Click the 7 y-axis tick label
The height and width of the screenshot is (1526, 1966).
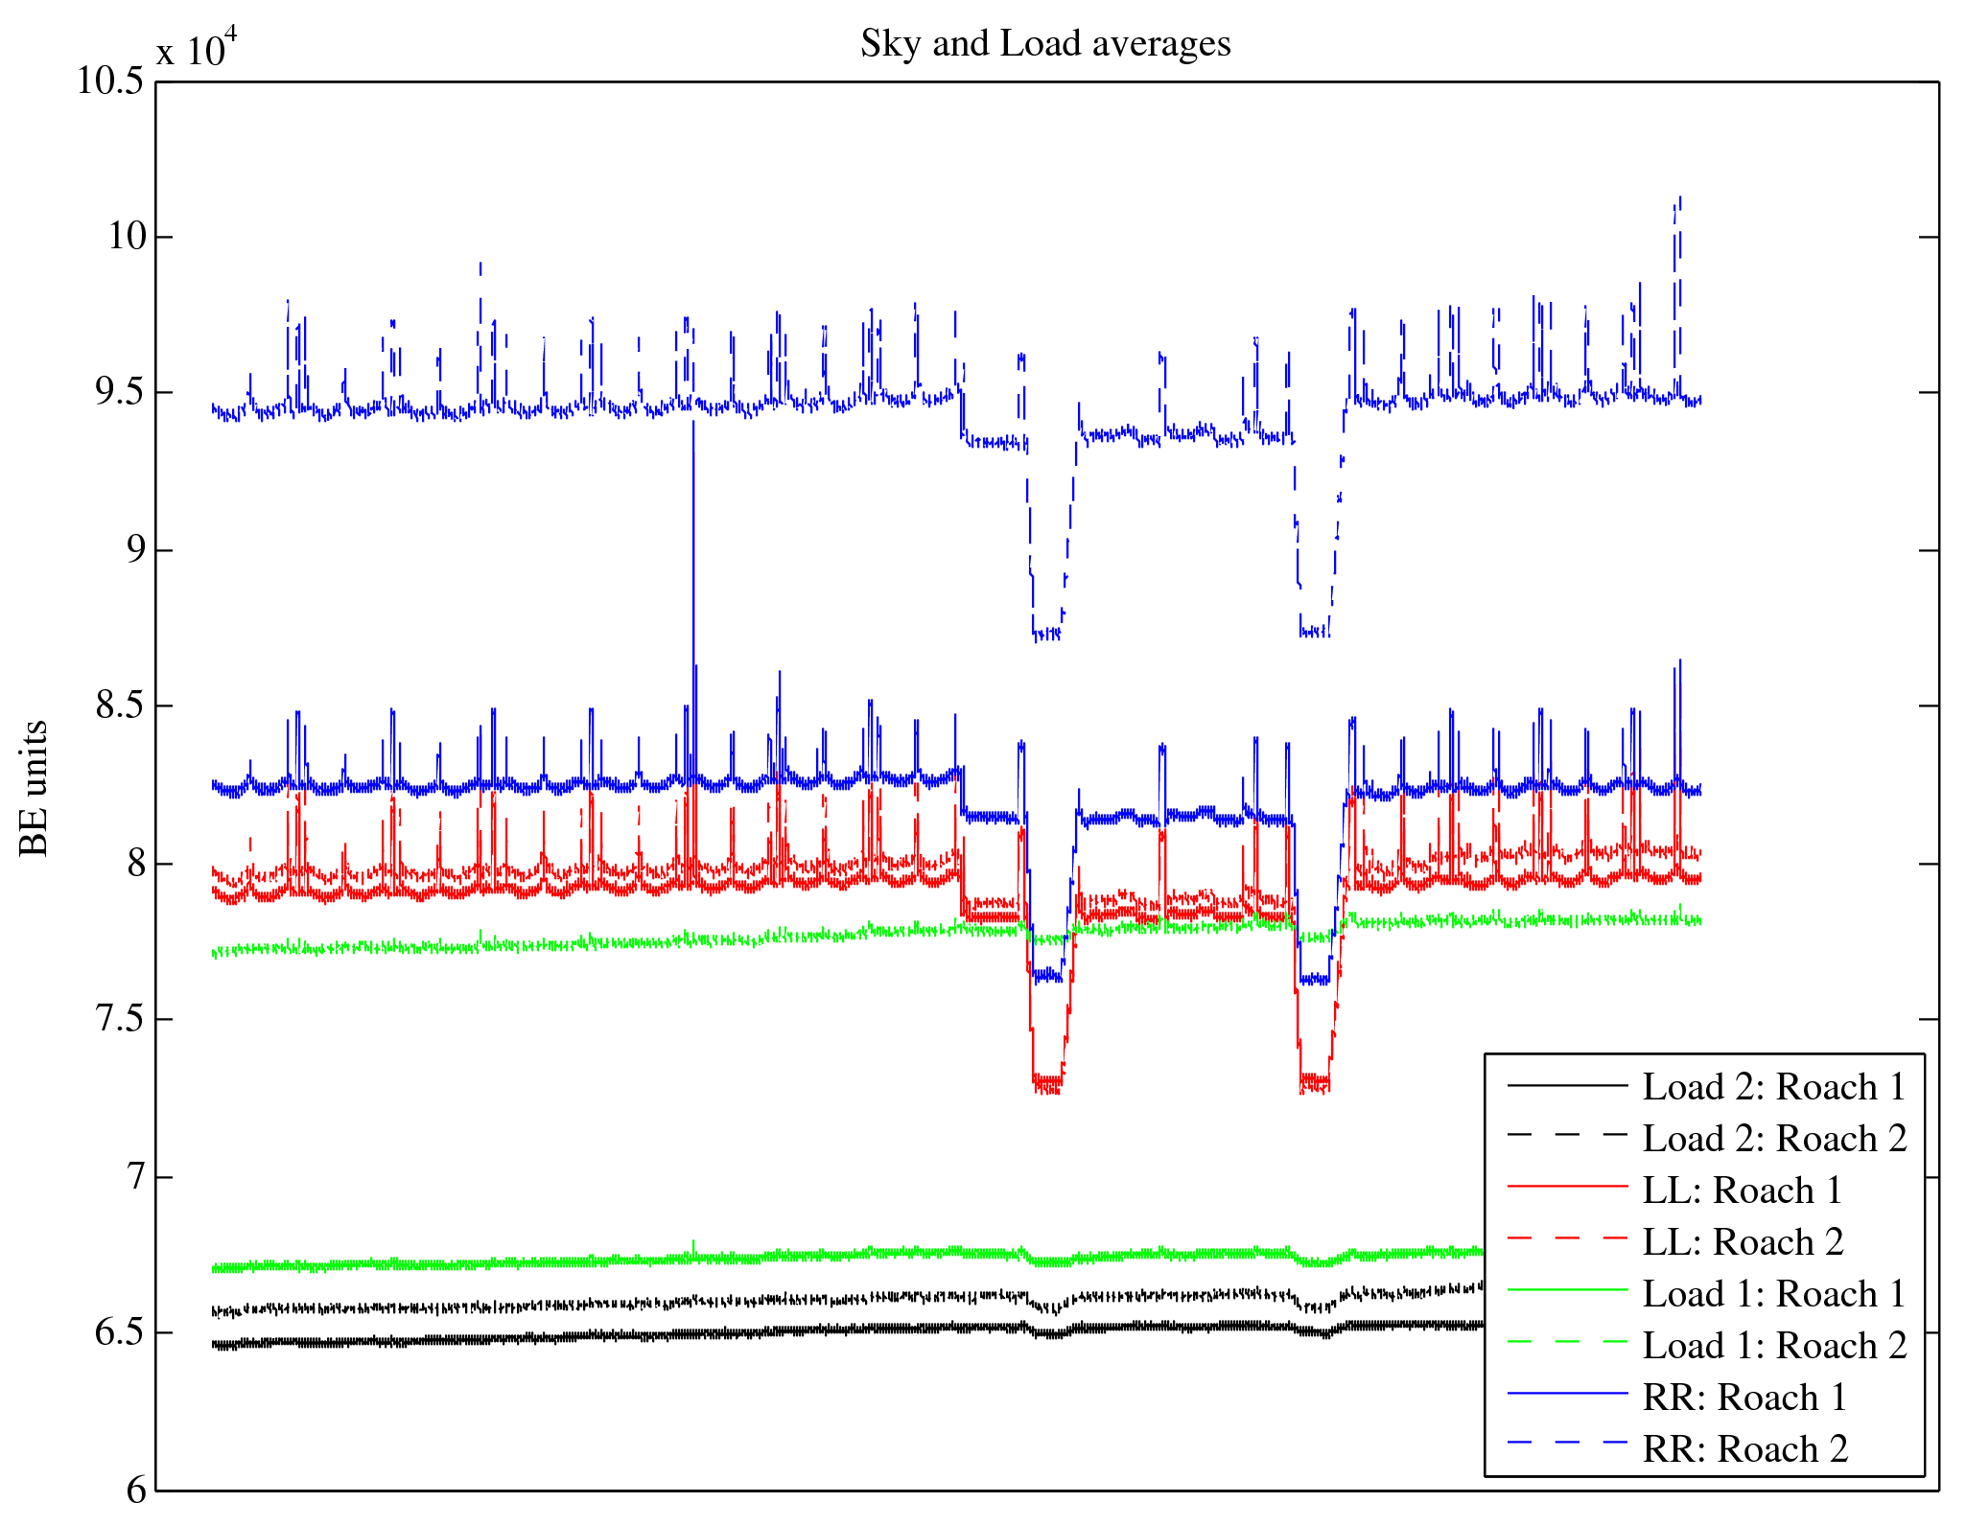pyautogui.click(x=135, y=1176)
